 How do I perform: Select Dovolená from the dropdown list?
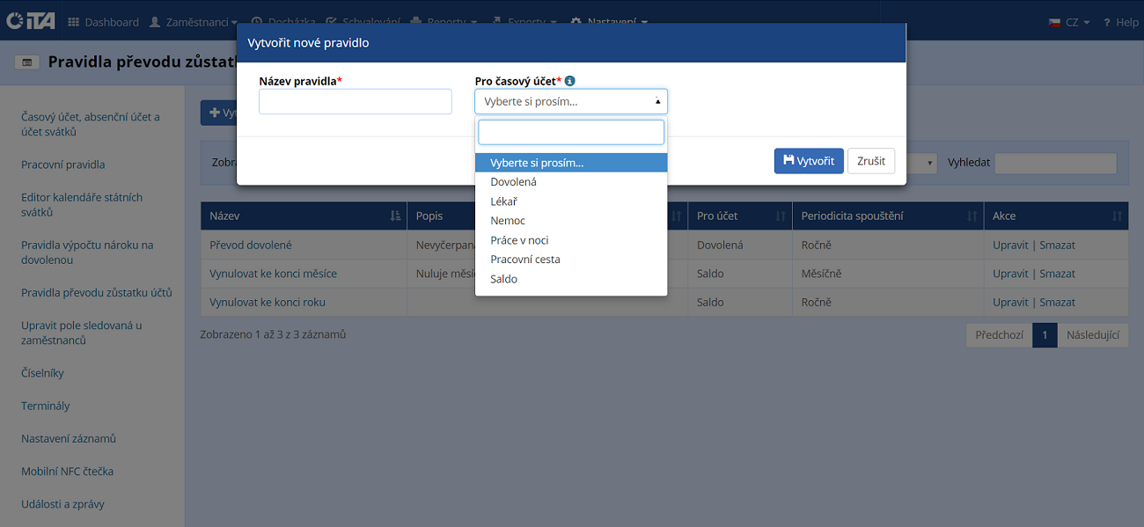(513, 182)
